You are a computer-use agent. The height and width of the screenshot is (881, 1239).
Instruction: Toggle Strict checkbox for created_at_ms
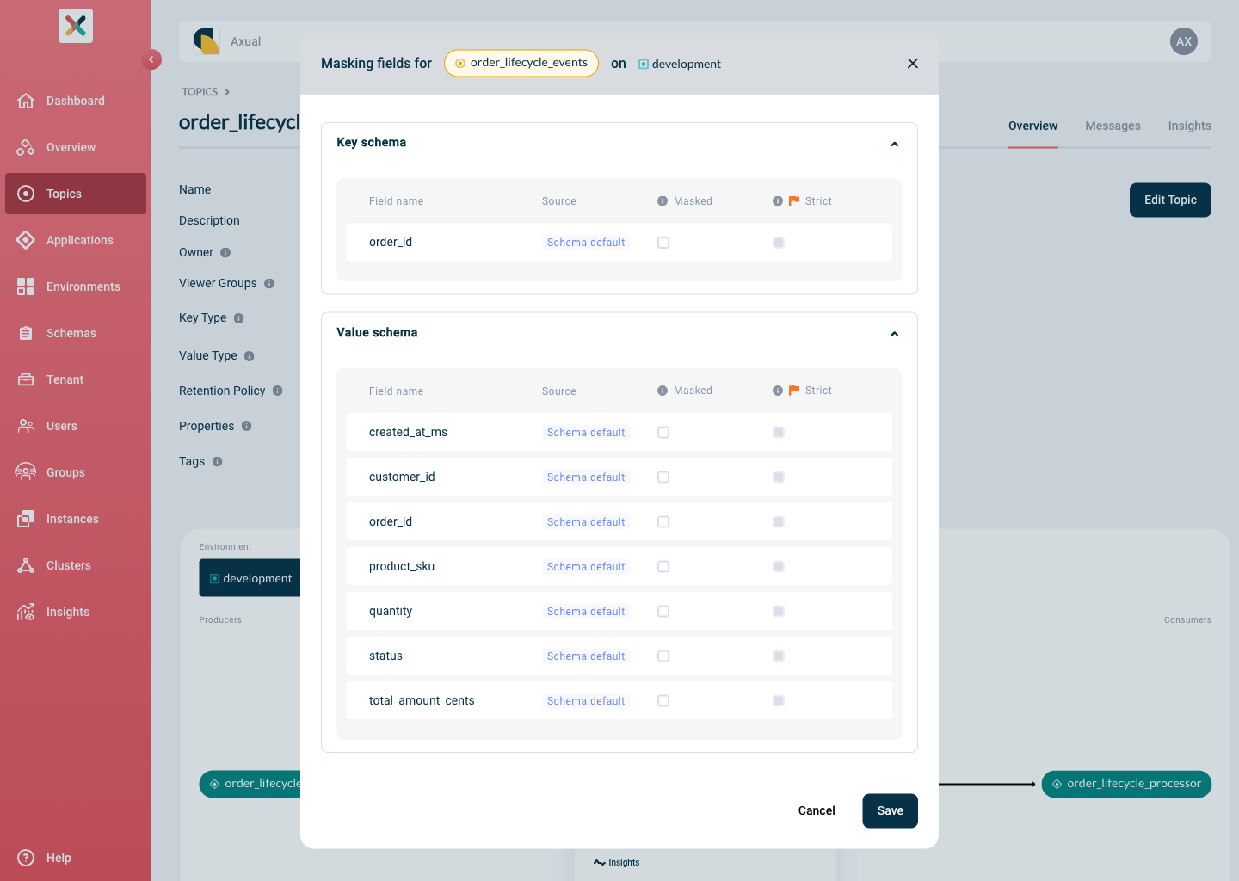[x=779, y=433]
